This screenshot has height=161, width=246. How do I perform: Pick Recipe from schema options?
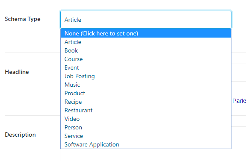click(146, 102)
